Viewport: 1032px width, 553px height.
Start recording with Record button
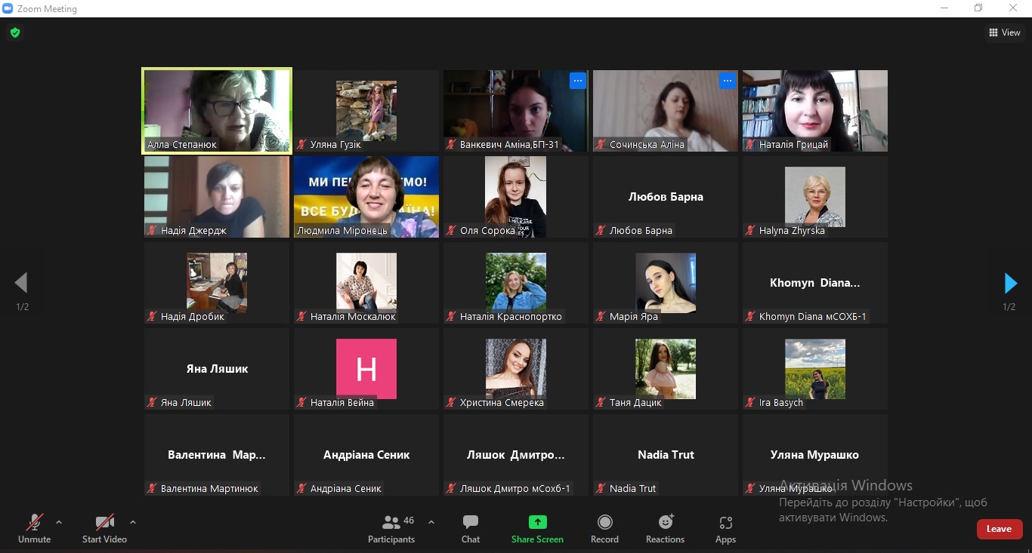click(604, 528)
